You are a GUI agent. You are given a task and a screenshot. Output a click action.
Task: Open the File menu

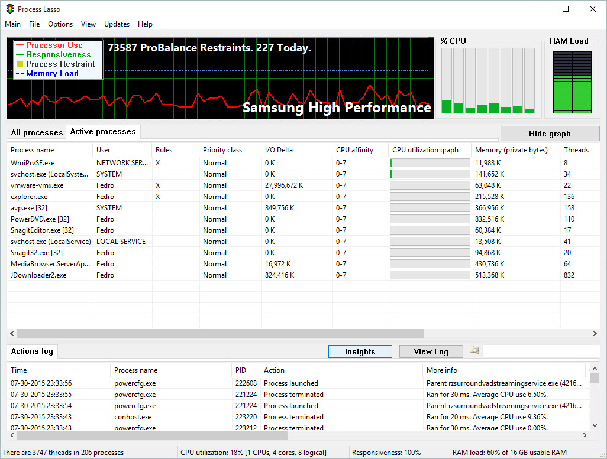tap(34, 24)
